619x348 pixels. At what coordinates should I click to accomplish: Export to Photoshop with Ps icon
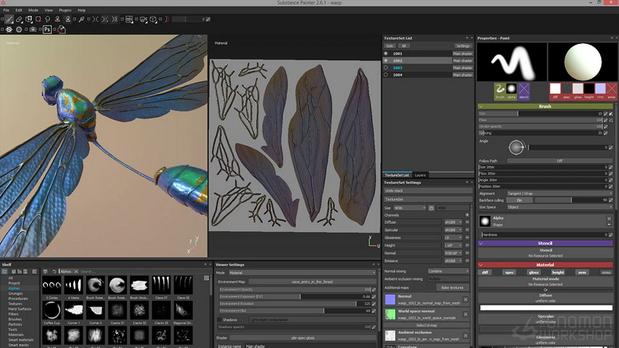(47, 29)
